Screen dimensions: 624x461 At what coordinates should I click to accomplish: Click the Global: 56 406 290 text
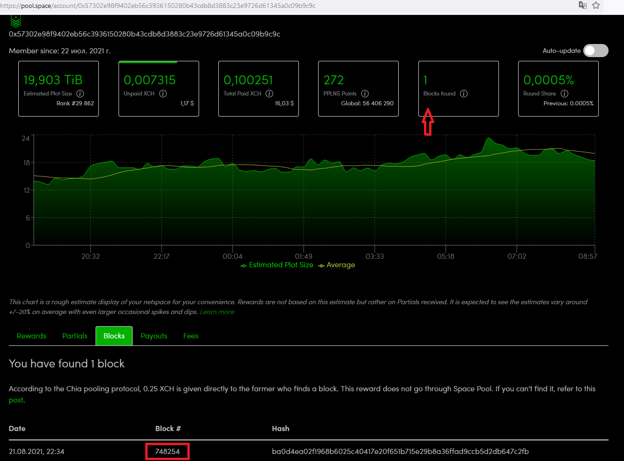coord(367,103)
